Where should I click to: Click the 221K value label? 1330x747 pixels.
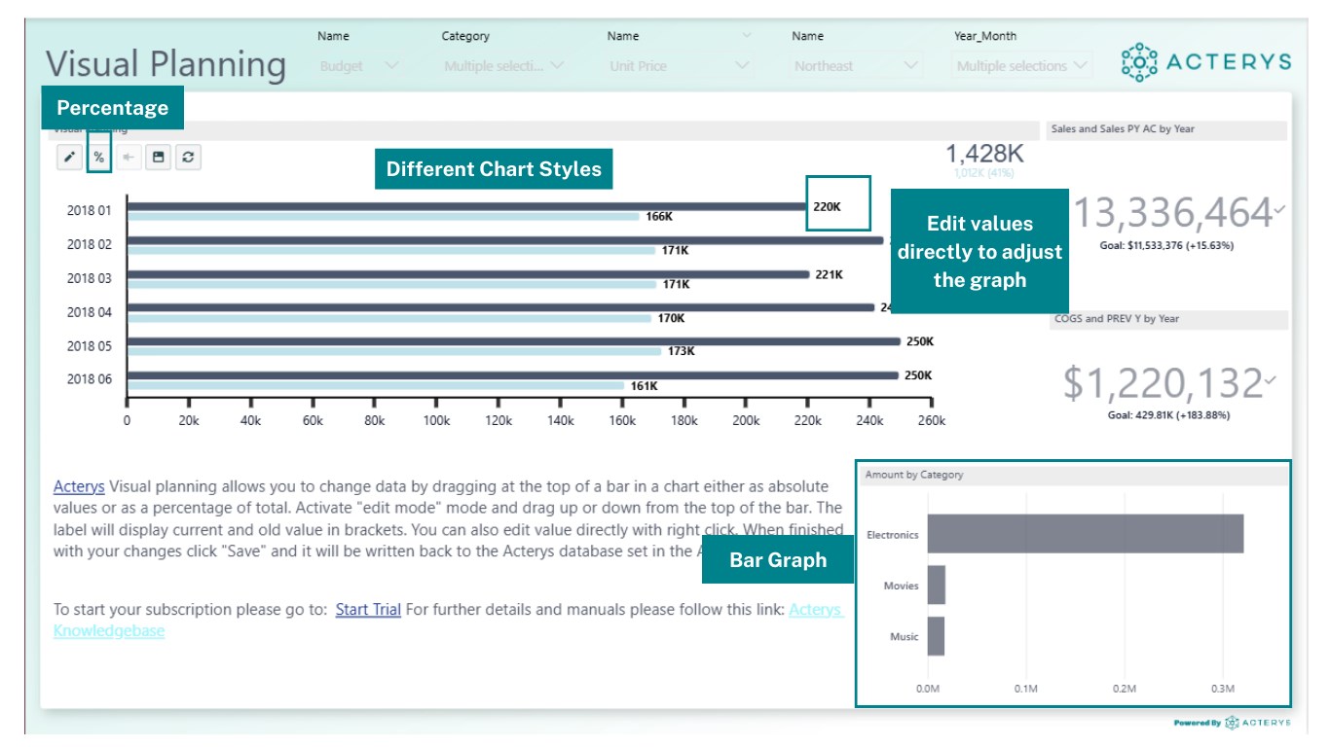[x=829, y=274]
